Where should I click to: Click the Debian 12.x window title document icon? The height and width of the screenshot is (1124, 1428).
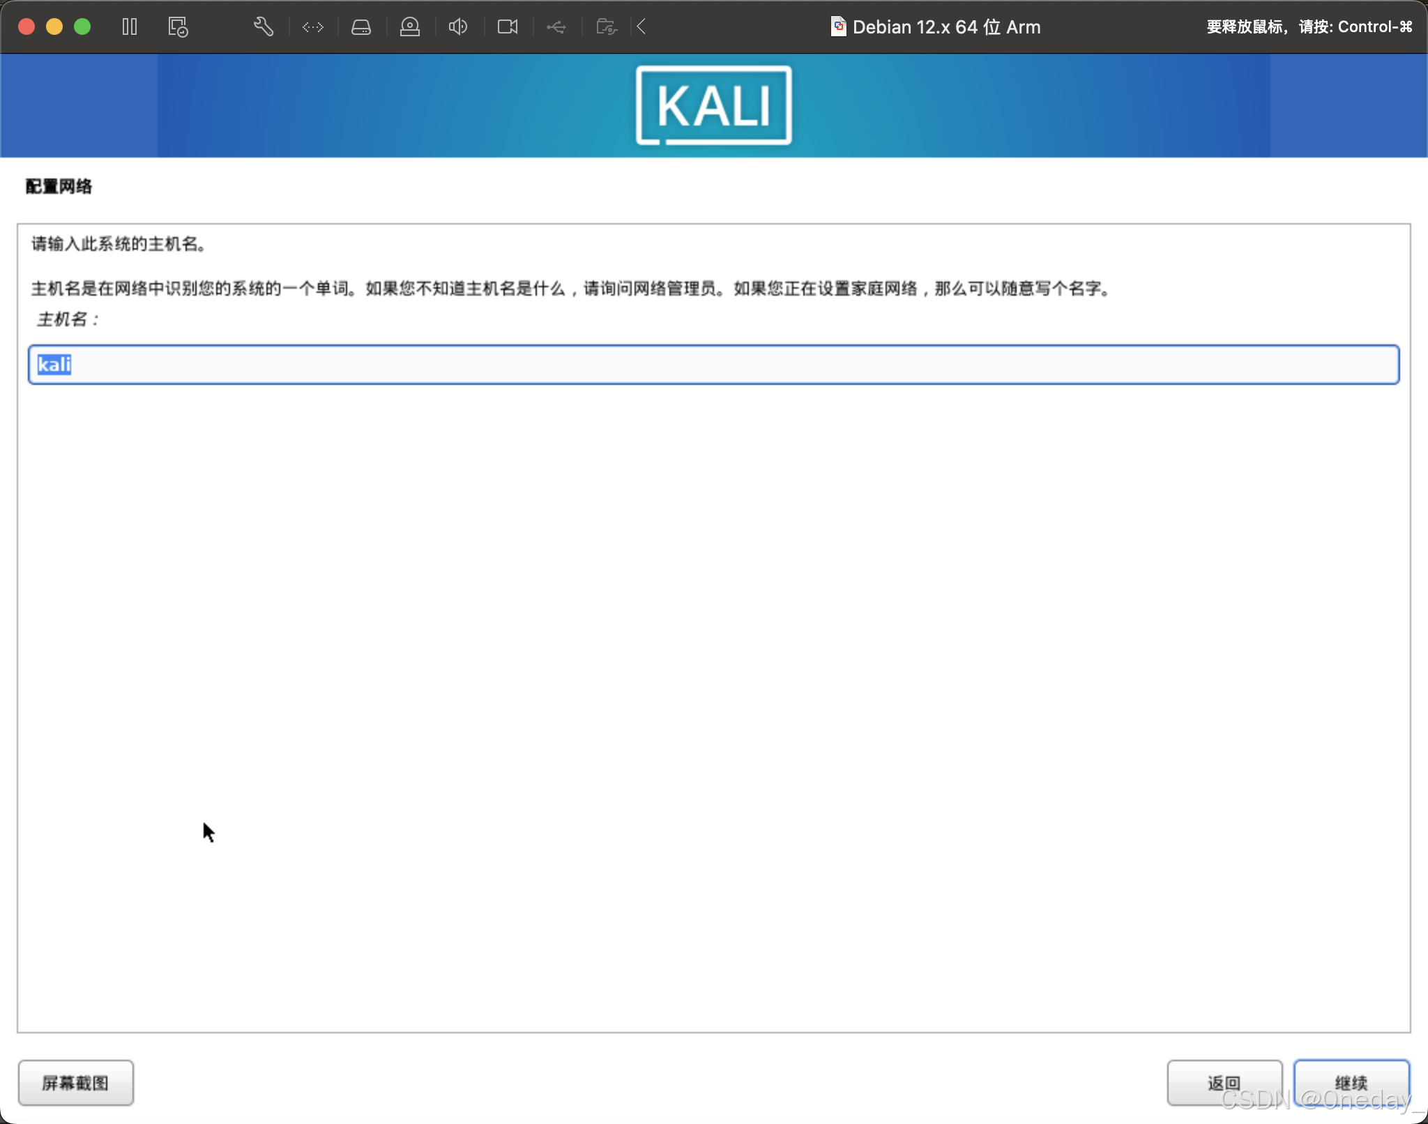(x=838, y=27)
